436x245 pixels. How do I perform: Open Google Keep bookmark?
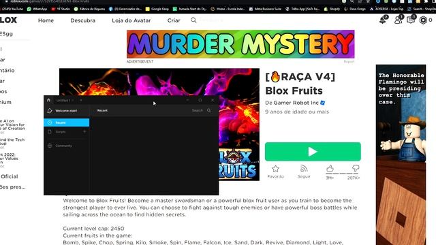157,9
